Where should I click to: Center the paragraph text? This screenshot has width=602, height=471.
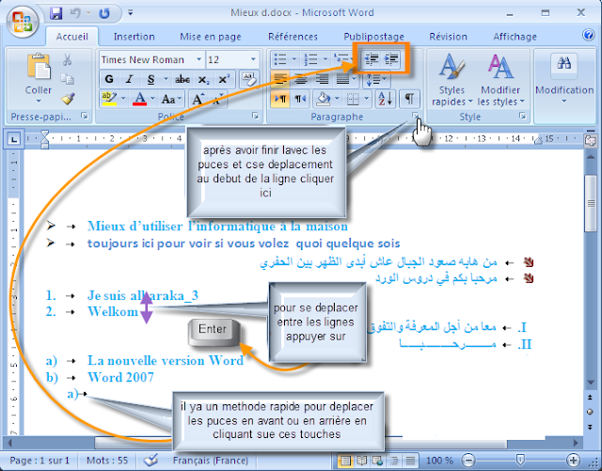301,80
